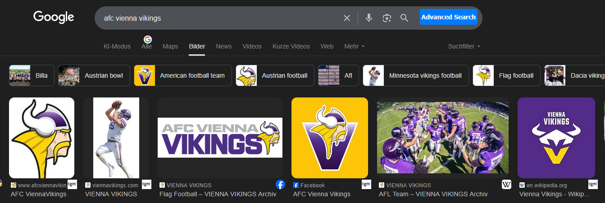Image resolution: width=605 pixels, height=203 pixels.
Task: Open the Kurze Videos tab
Action: pos(291,46)
